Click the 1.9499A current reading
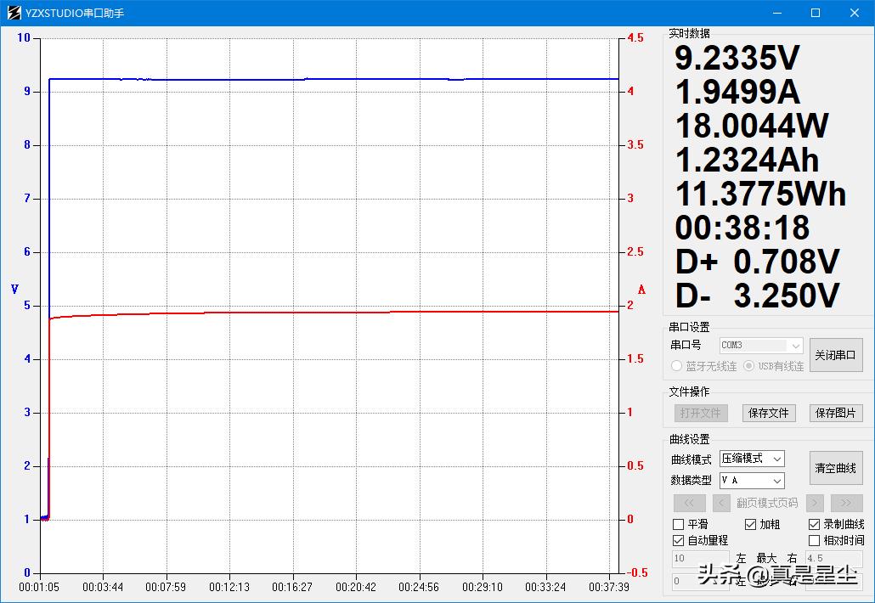Viewport: 875px width, 603px height. (x=737, y=92)
